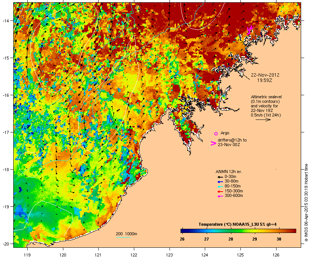The width and height of the screenshot is (311, 258).
Task: Click the magenta Argo circle marker
Action: 216,134
